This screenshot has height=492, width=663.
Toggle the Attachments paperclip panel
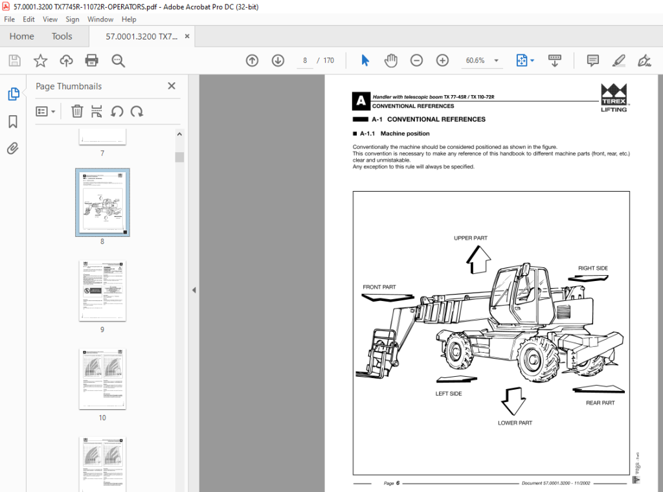[13, 148]
